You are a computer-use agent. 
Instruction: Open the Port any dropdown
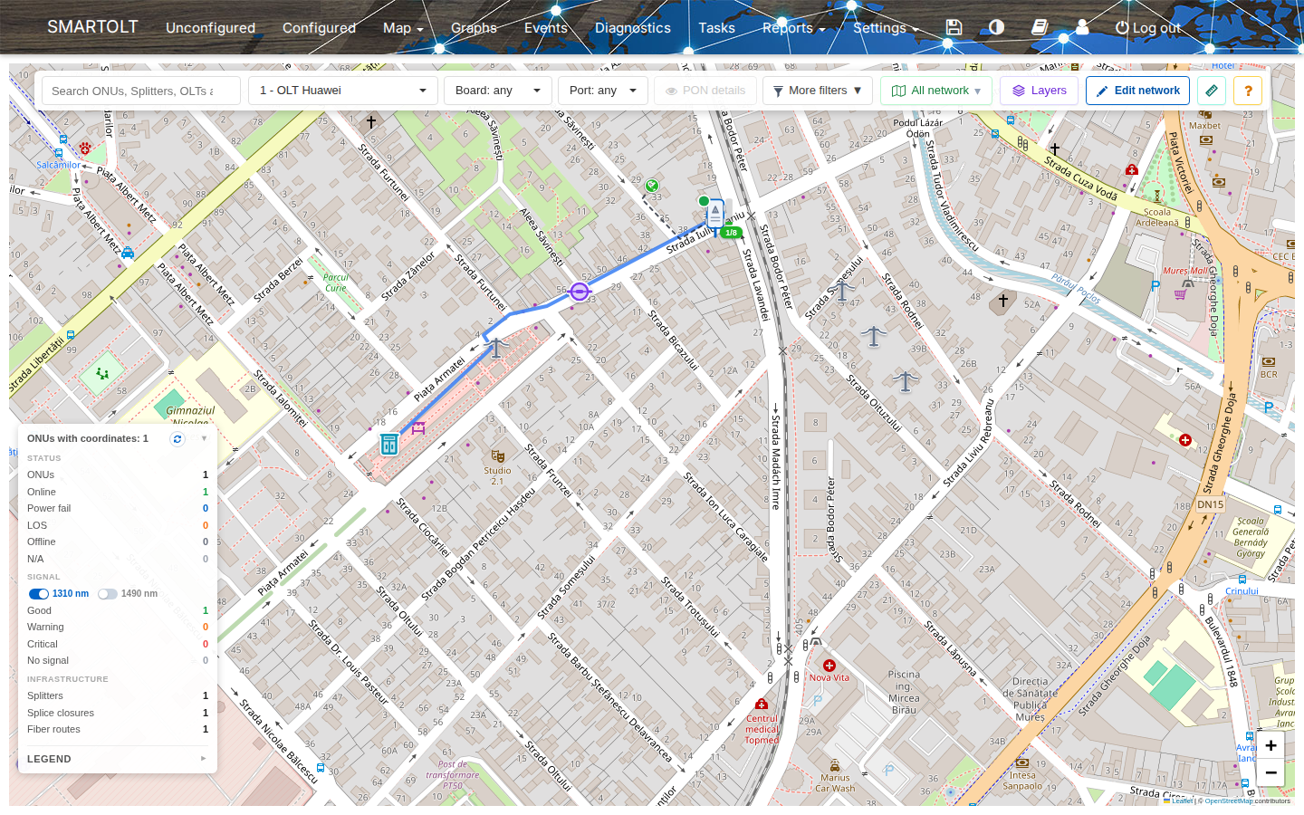click(603, 91)
